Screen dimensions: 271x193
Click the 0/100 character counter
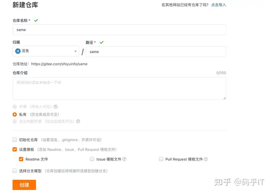click(221, 73)
